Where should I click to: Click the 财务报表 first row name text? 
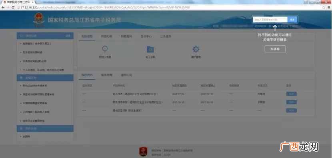pyautogui.click(x=135, y=94)
